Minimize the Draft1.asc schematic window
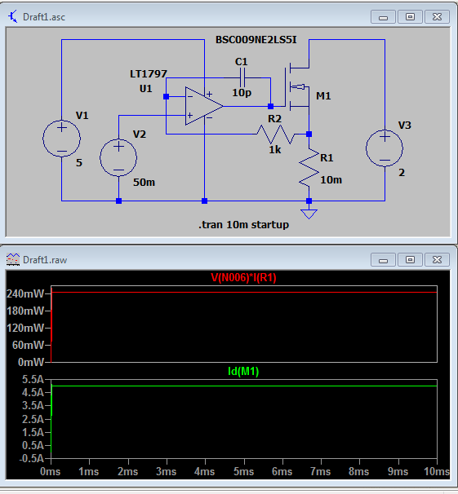The width and height of the screenshot is (458, 494). (x=383, y=17)
